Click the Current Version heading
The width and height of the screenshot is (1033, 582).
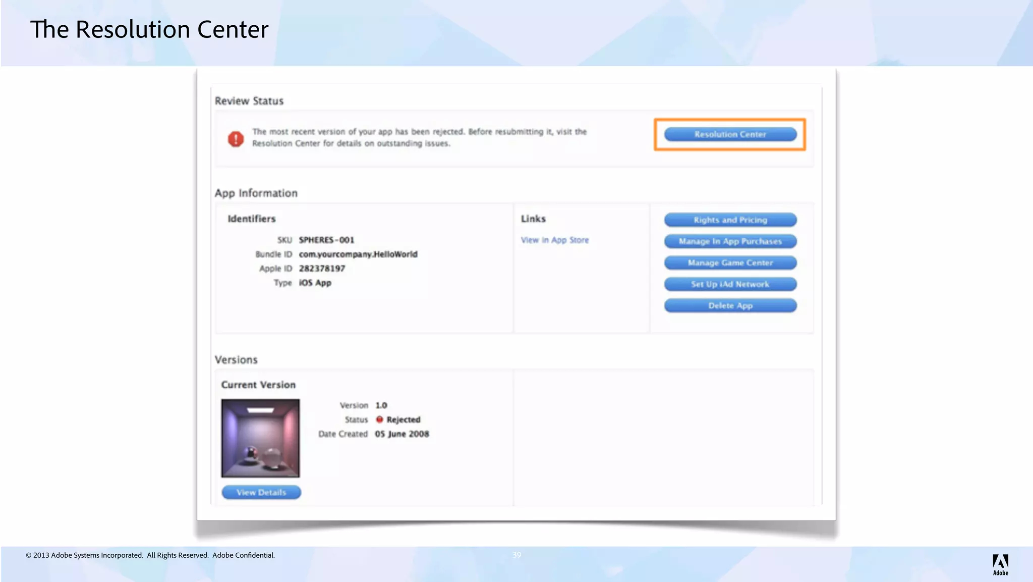tap(258, 385)
